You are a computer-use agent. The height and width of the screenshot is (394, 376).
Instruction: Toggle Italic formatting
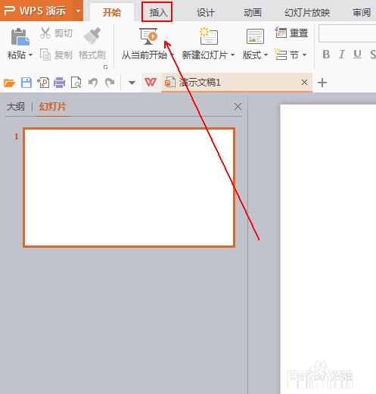tap(342, 55)
